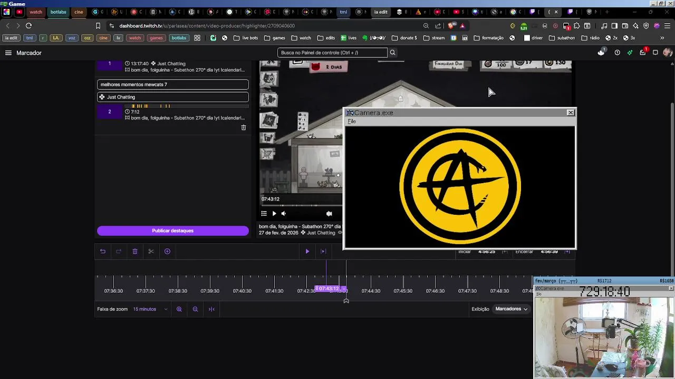This screenshot has height=379, width=675.
Task: Click the search magnifier button
Action: tap(392, 53)
